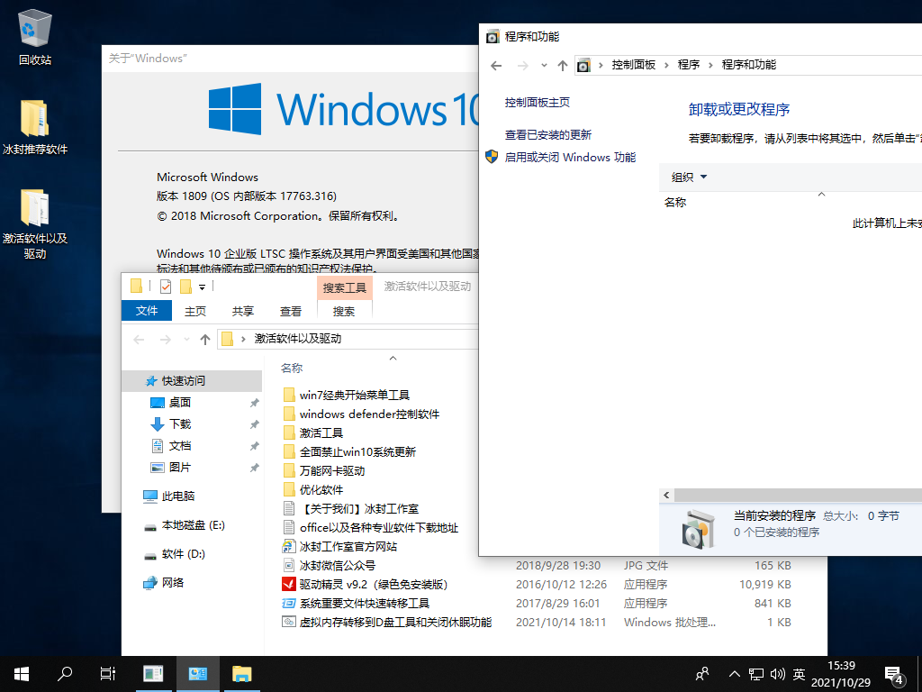Open taskbar search magnifier
This screenshot has width=922, height=692.
point(65,674)
